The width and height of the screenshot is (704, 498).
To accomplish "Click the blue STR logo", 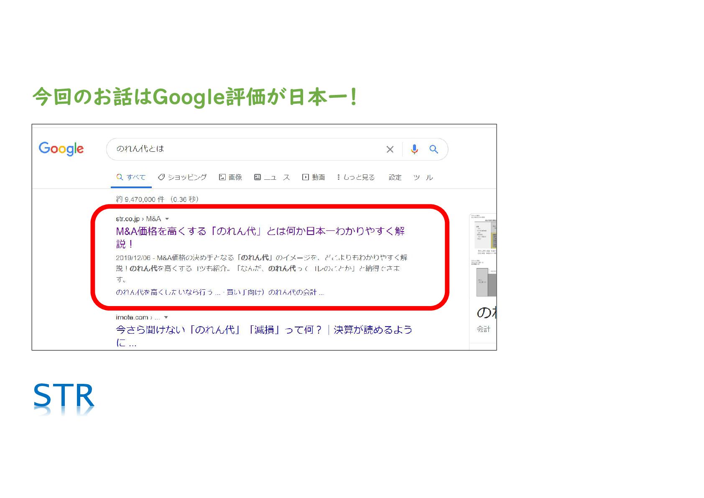I will (64, 395).
